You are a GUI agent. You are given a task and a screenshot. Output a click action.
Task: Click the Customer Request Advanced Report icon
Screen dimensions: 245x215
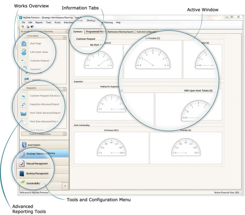tap(24, 95)
